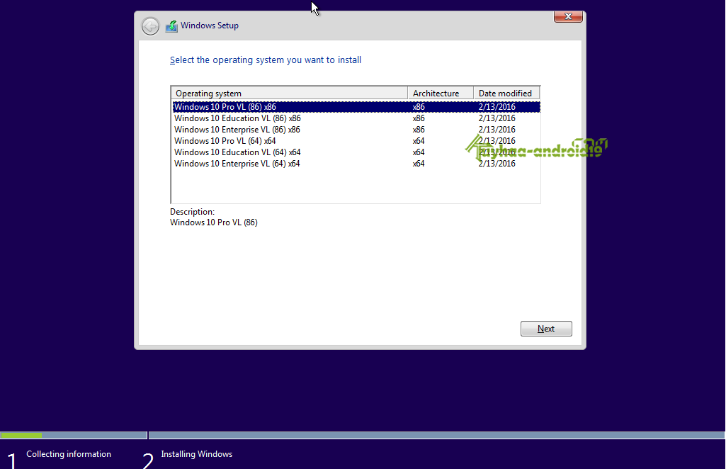Select Windows 10 Enterprise VL (86) x86
Viewport: 726px width, 469px height.
point(356,130)
